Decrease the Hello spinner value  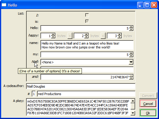click(131, 29)
